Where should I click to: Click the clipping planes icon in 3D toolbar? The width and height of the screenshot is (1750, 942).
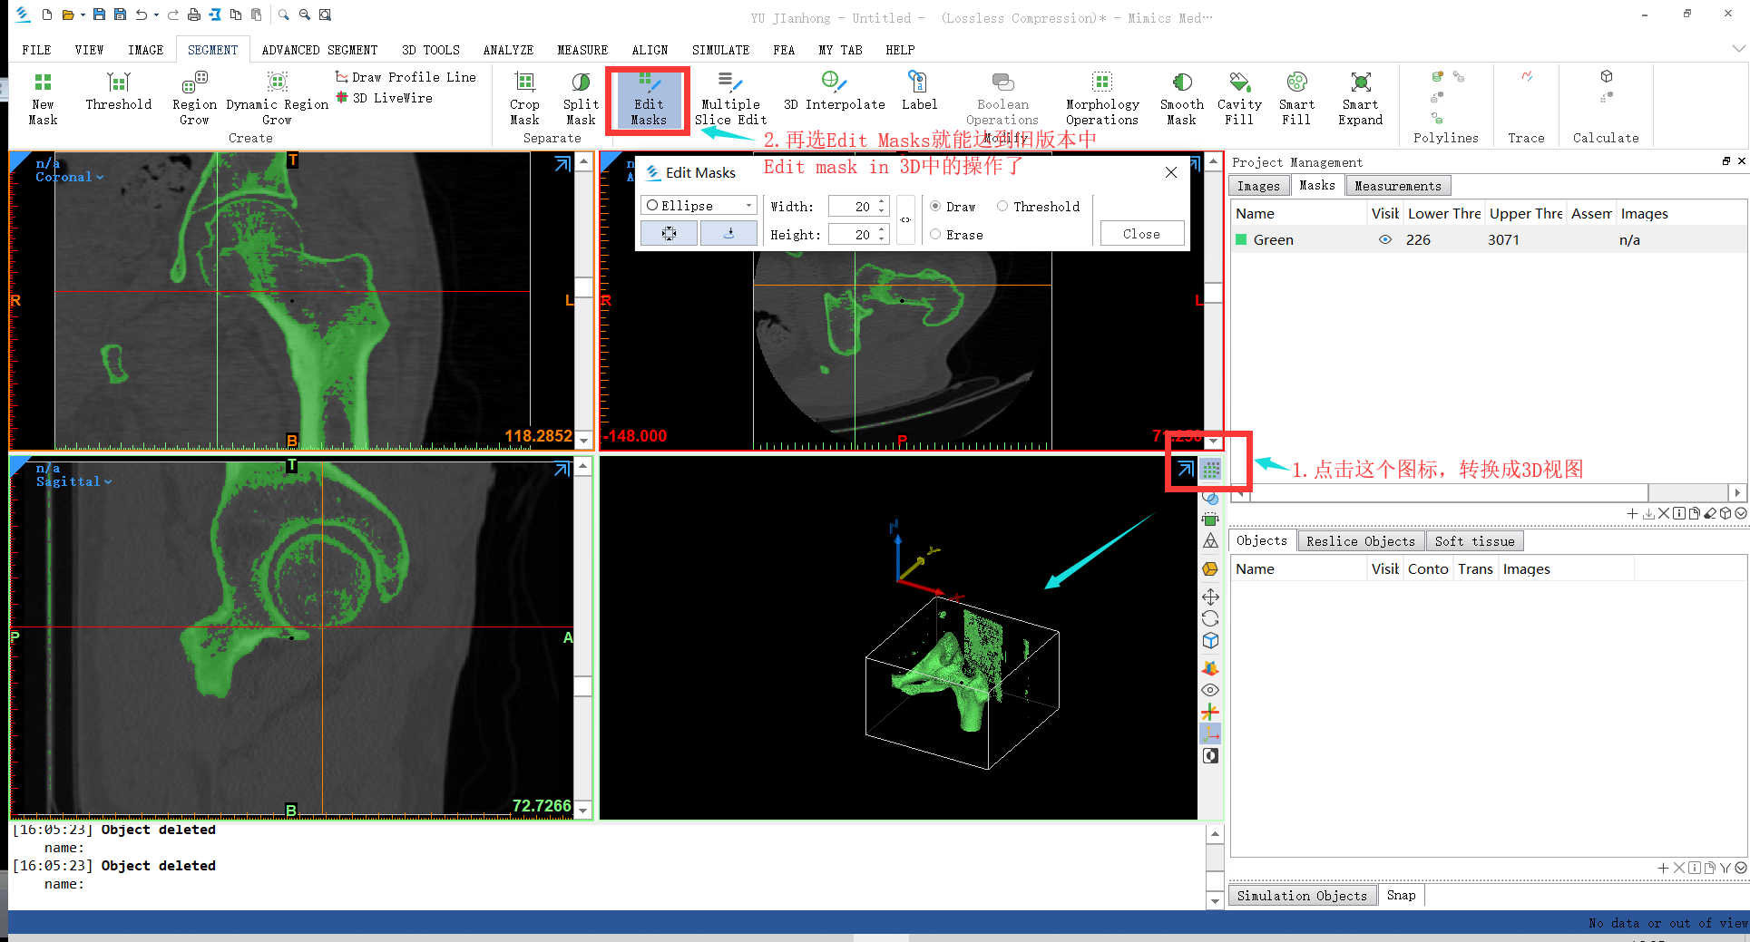tap(1210, 668)
